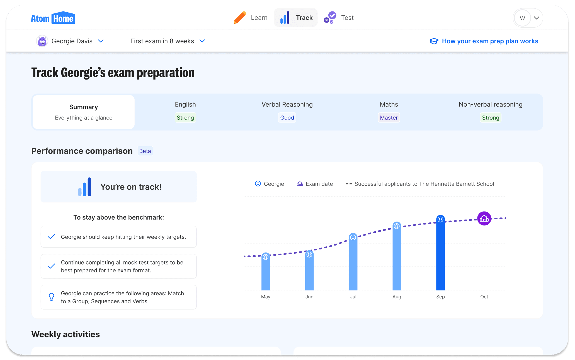
Task: Toggle Georgie series in chart legend
Action: click(270, 184)
